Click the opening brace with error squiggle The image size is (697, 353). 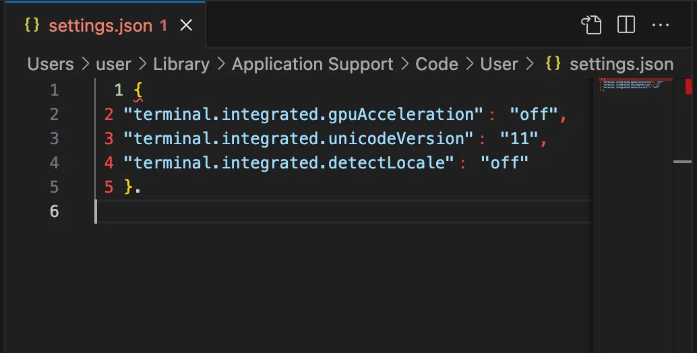coord(138,91)
